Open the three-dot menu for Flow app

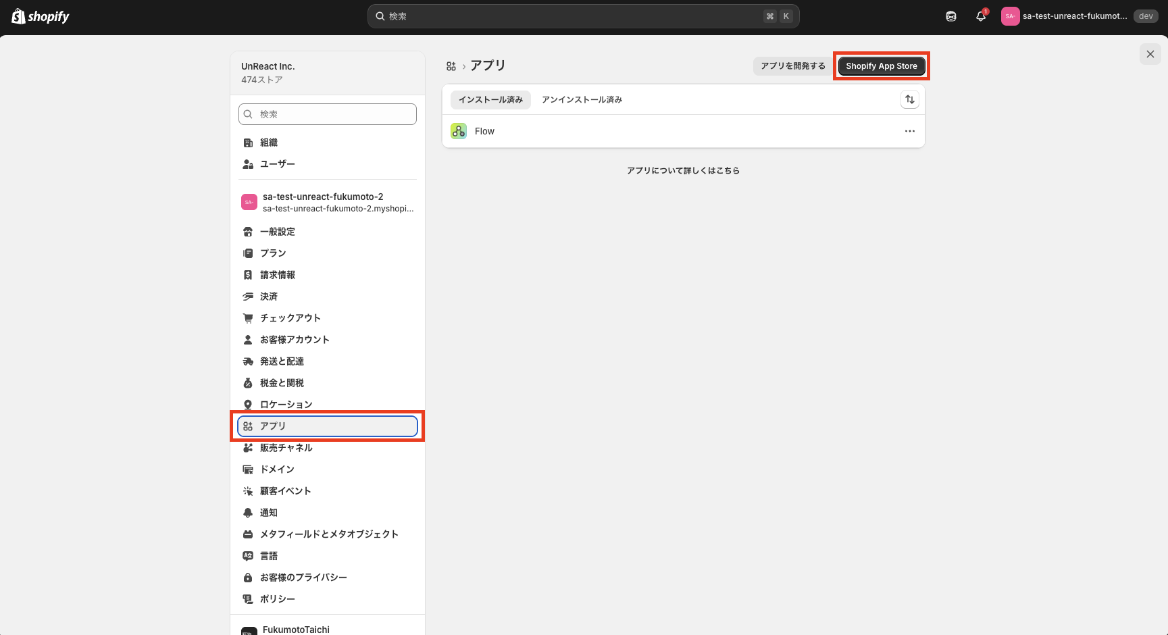click(910, 131)
